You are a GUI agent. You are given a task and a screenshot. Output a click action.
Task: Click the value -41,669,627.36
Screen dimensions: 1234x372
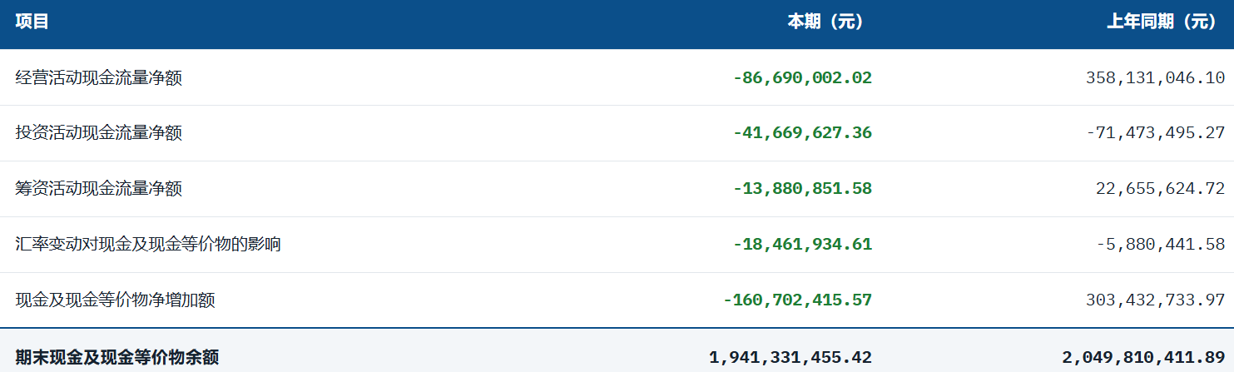click(802, 133)
